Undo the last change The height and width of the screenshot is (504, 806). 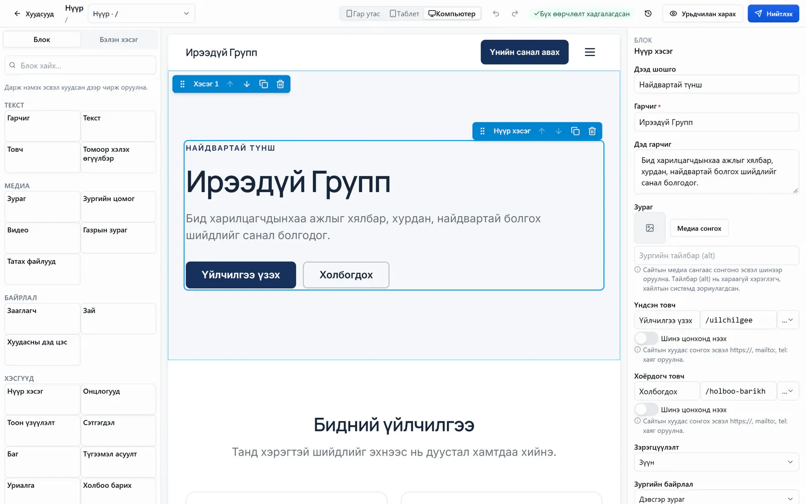click(x=496, y=14)
